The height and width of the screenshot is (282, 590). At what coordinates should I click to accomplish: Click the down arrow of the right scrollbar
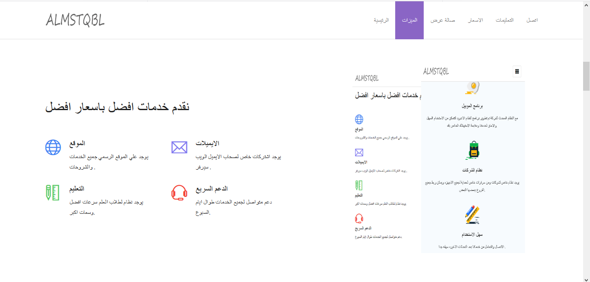pos(587,279)
